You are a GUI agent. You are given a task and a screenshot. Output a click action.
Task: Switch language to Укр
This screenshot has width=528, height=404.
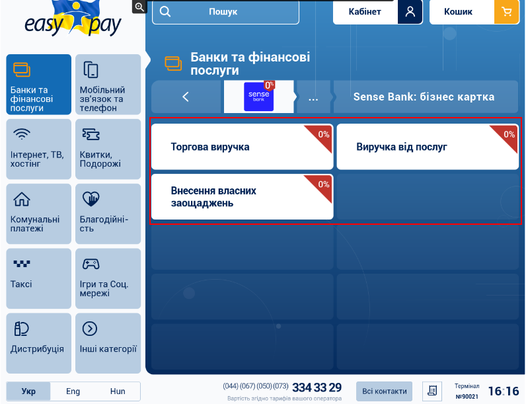(x=28, y=391)
